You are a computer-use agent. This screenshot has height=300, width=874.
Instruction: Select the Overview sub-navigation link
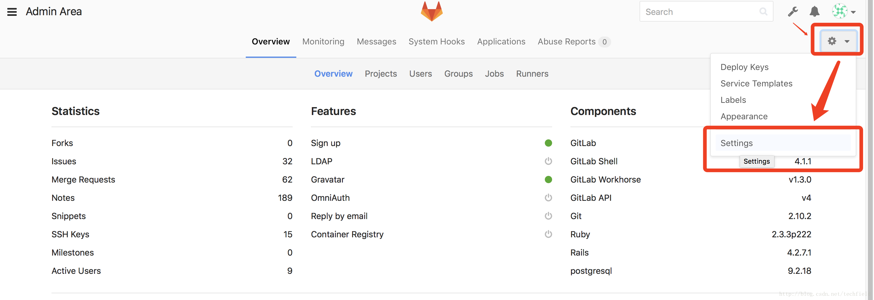coord(333,74)
